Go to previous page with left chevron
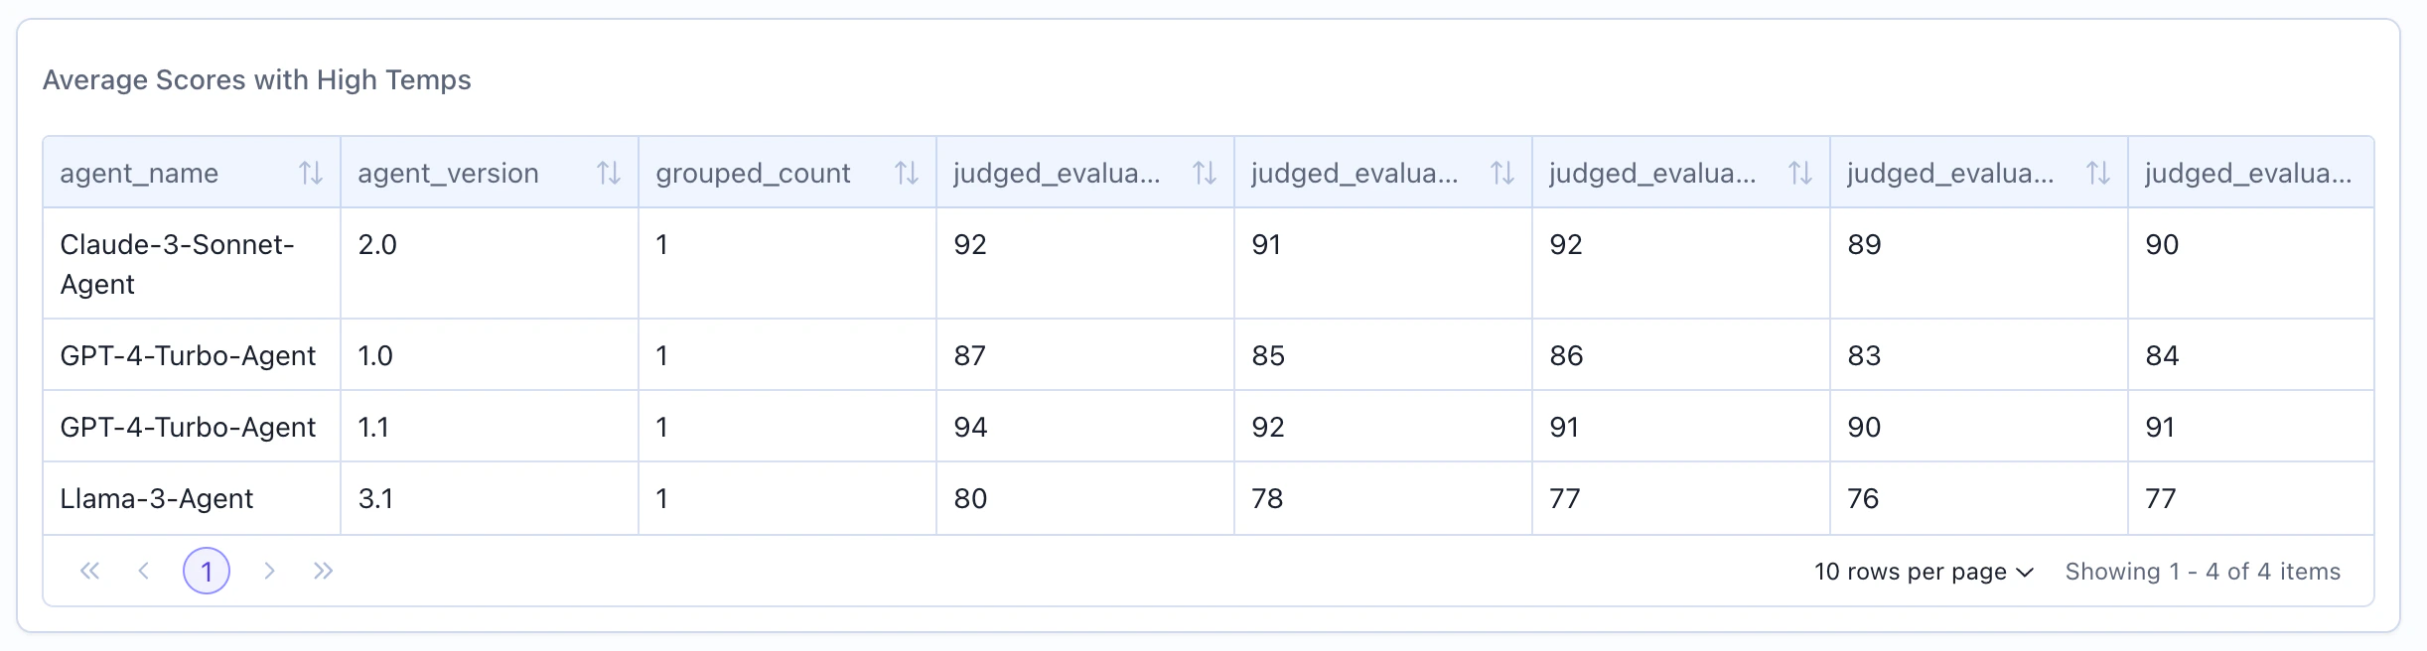This screenshot has height=651, width=2427. pos(146,571)
